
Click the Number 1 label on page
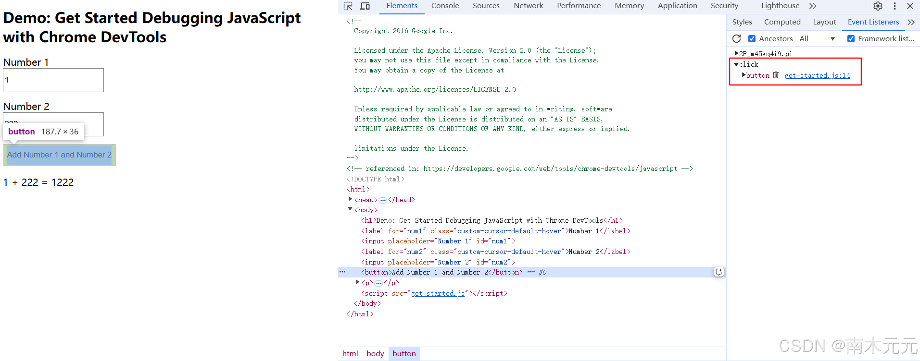point(26,62)
